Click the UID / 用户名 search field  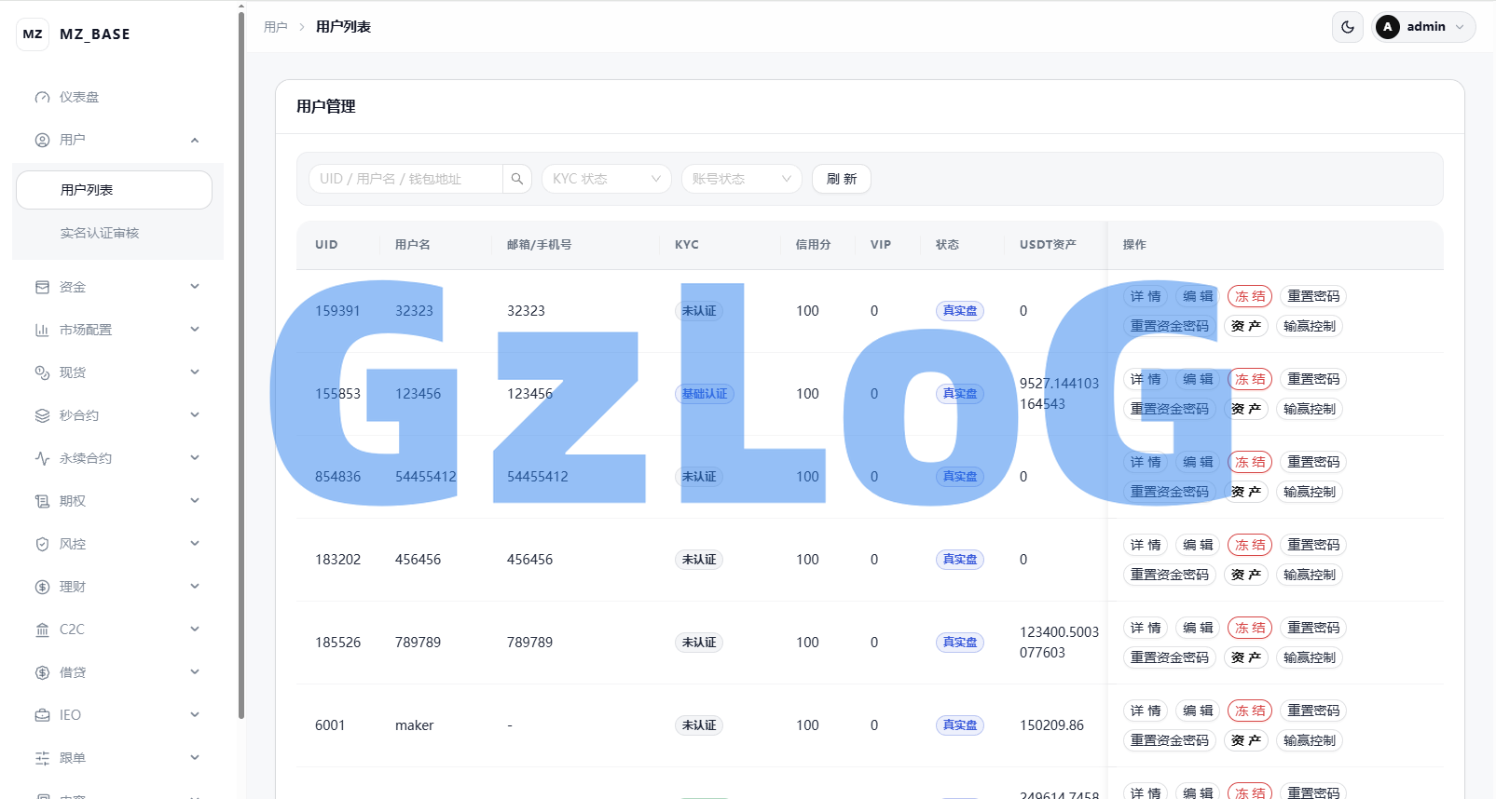[406, 179]
